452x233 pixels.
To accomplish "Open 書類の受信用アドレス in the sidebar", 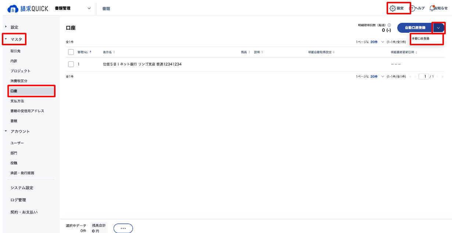I will tap(27, 111).
